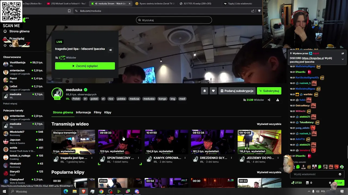Screen dimensions: 348x195
Task: Open options menu for SPONTANICZNY video
Action: pyautogui.click(x=138, y=158)
